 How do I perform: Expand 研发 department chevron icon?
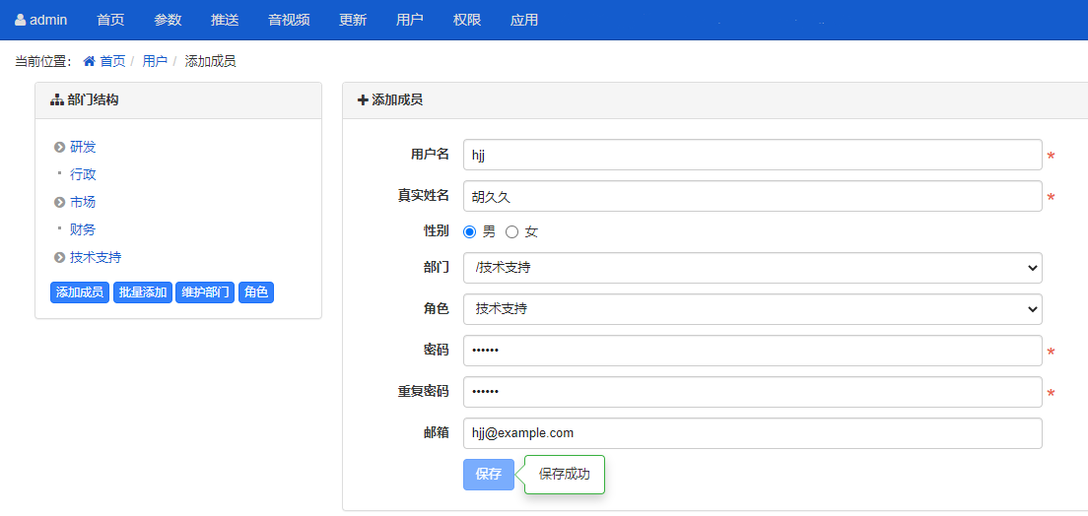(60, 147)
